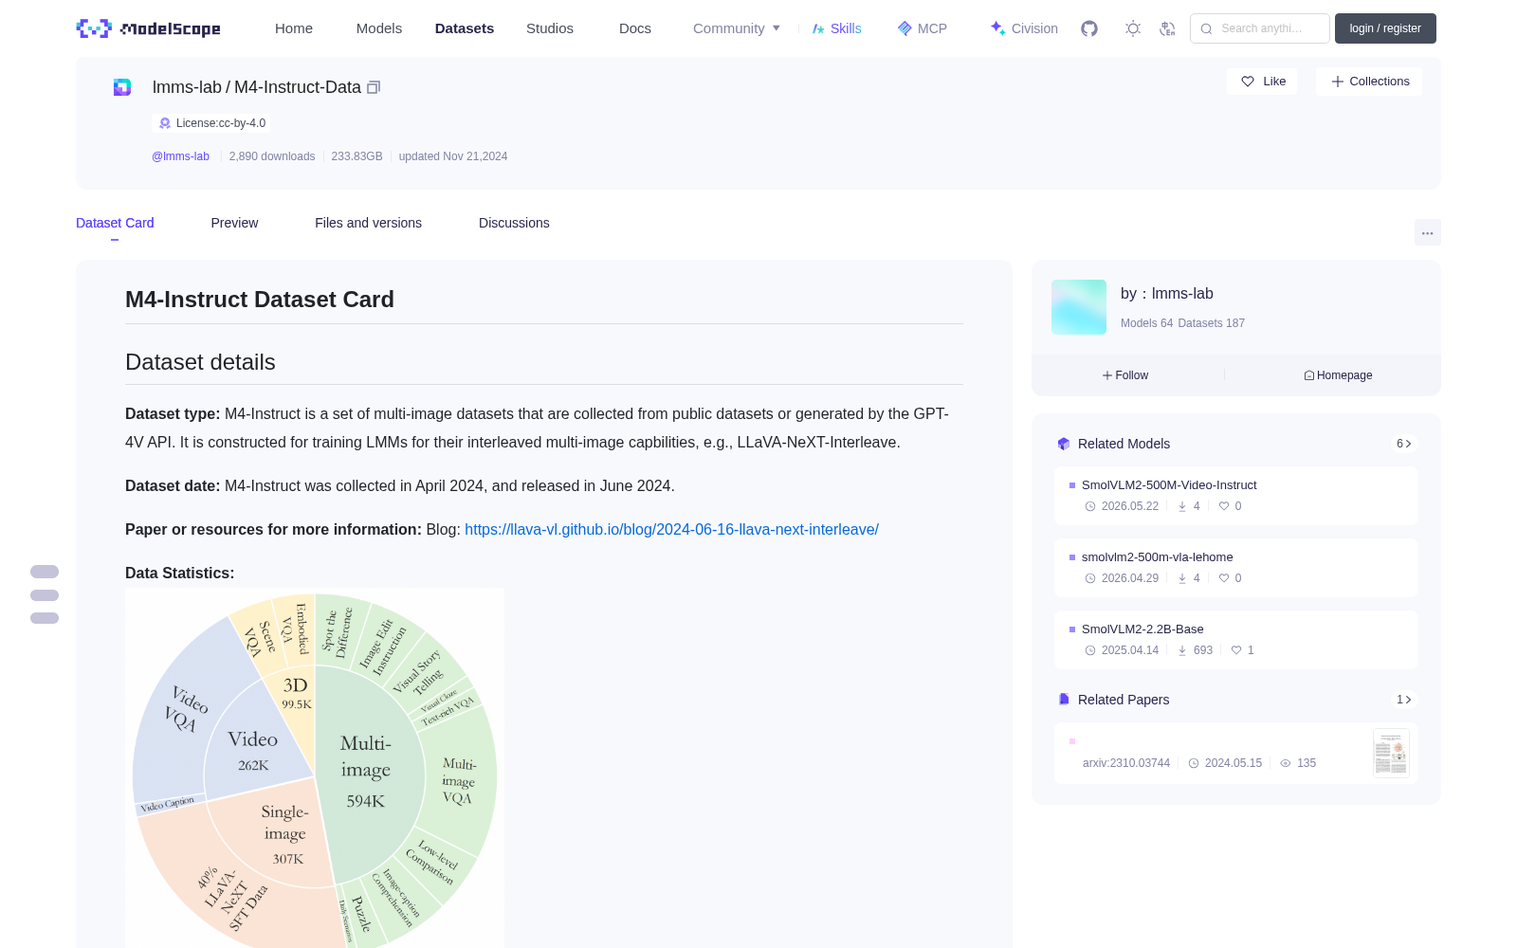Click the Datasets 187 count text
This screenshot has height=948, width=1517.
click(x=1212, y=323)
